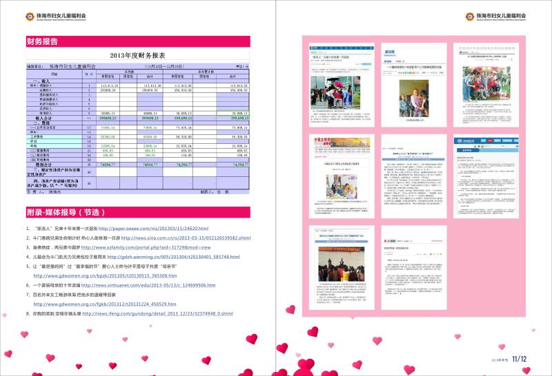Open the clipping showing a crowd at a stage

tap(342, 267)
